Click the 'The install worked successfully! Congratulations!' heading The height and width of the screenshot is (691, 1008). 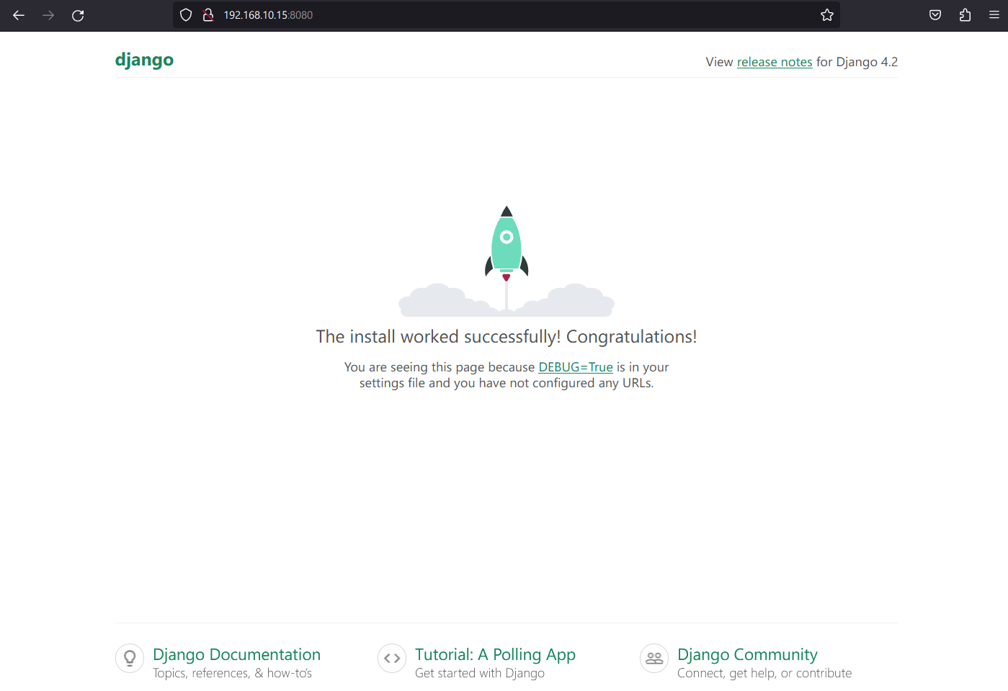coord(507,337)
